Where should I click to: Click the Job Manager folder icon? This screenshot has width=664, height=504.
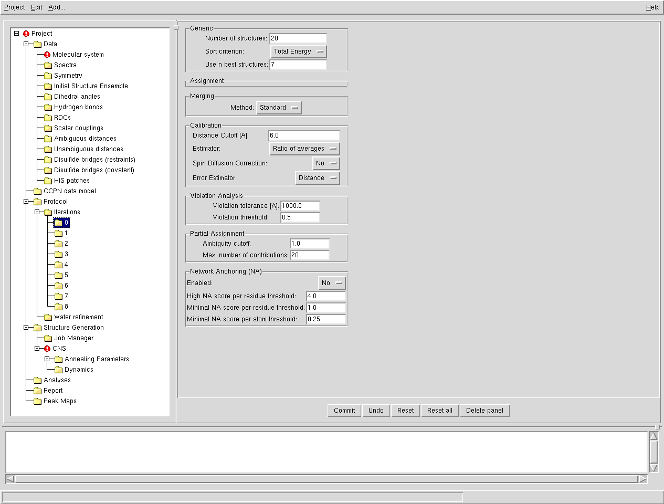(x=48, y=338)
